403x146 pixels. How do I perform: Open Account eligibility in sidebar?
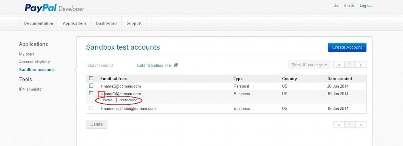[x=34, y=62]
